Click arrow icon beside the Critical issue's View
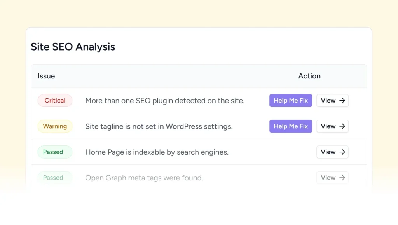 click(342, 101)
